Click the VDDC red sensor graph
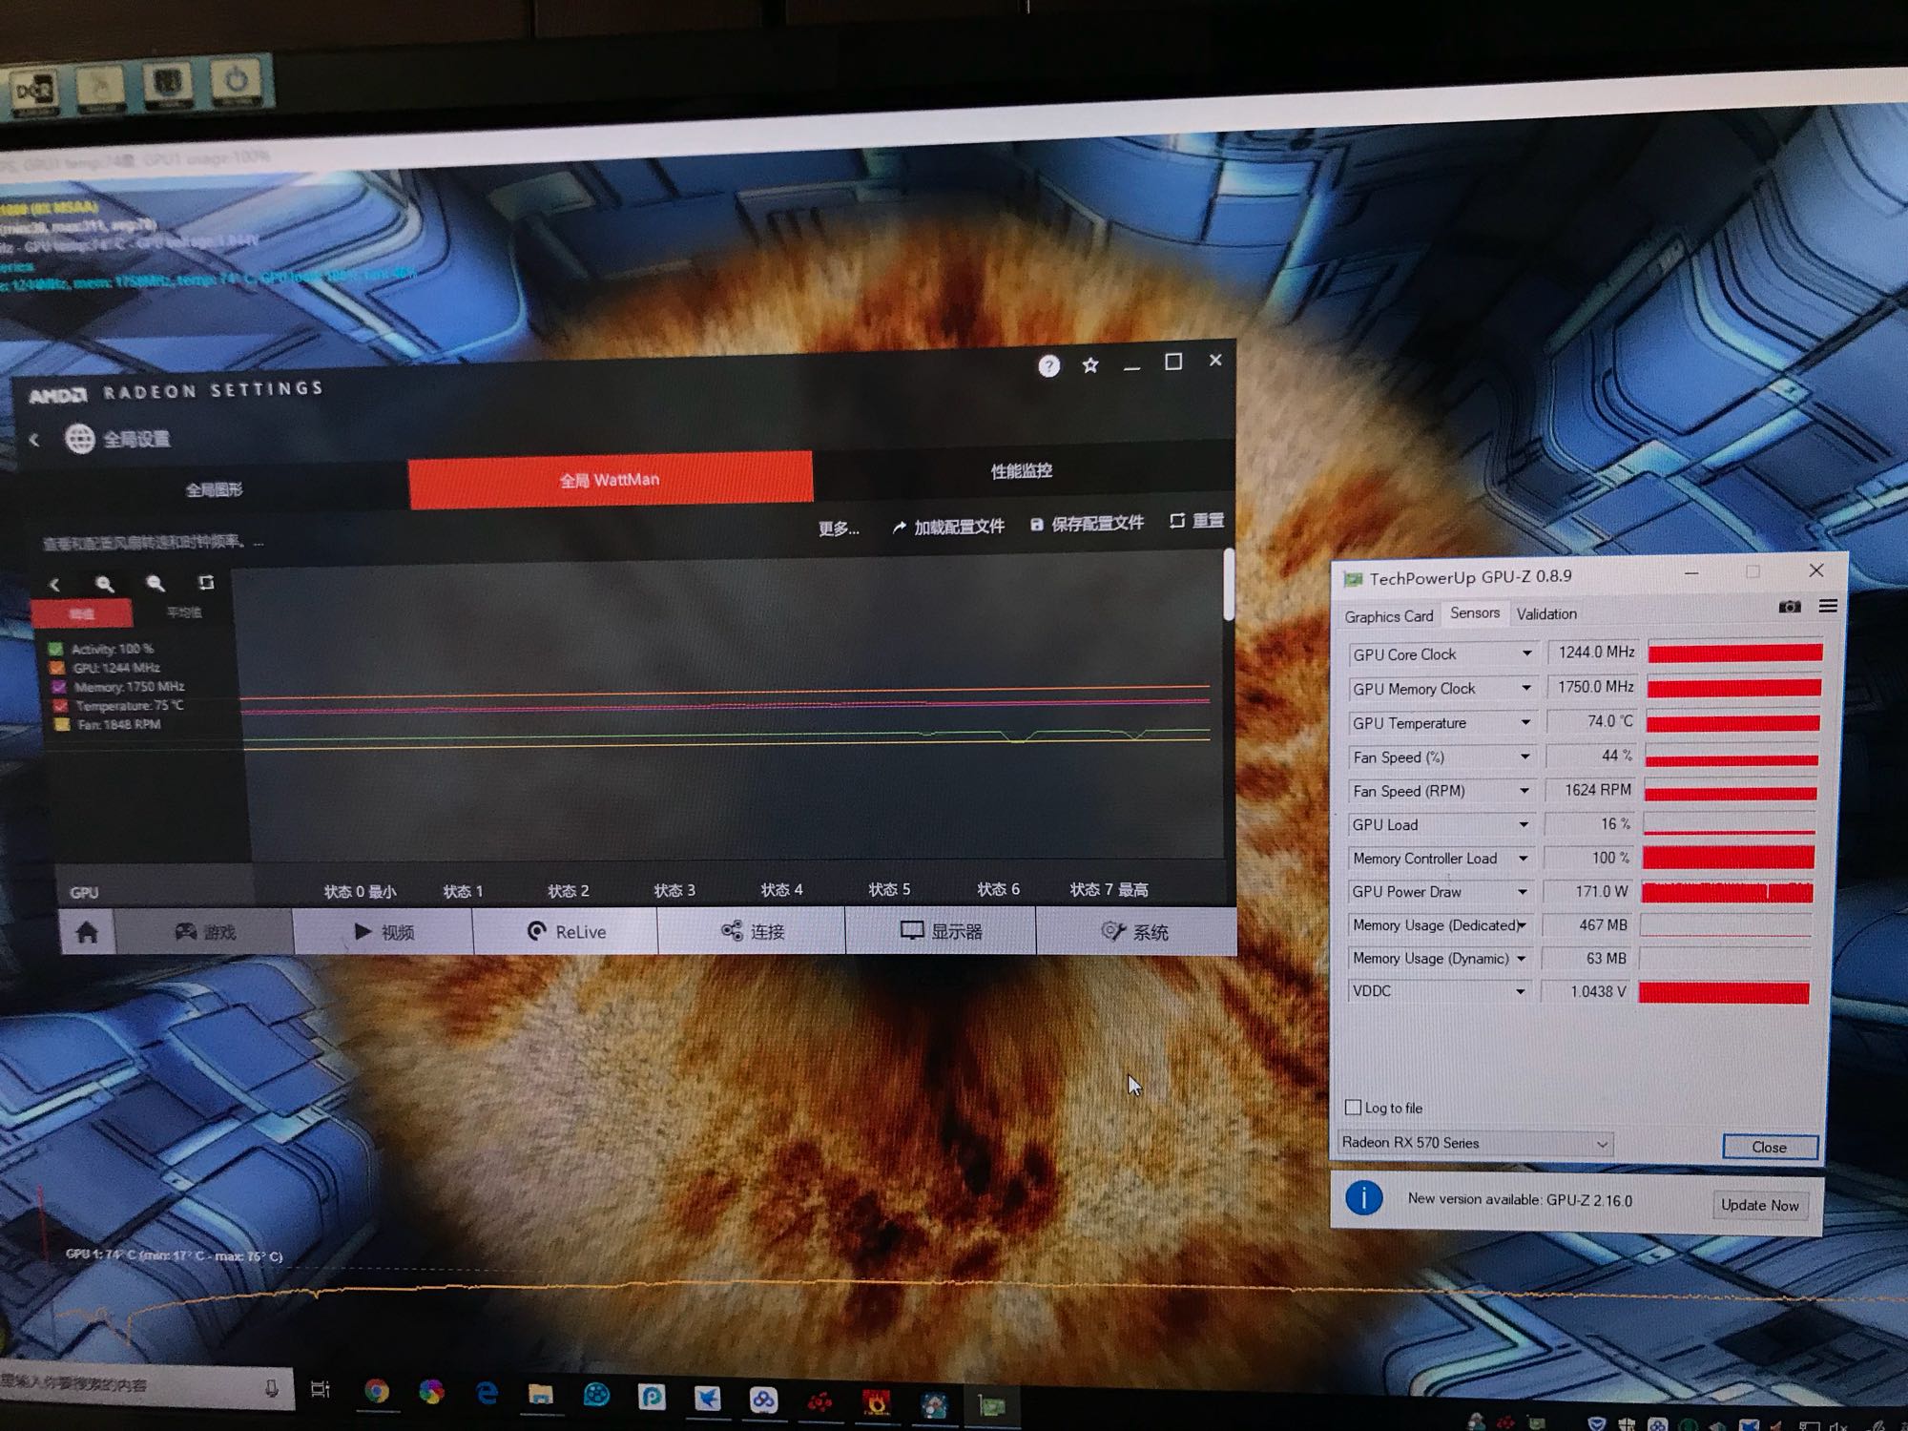 point(1724,992)
